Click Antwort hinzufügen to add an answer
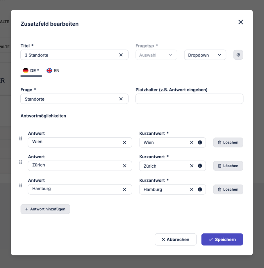Image resolution: width=264 pixels, height=268 pixels. click(x=45, y=209)
